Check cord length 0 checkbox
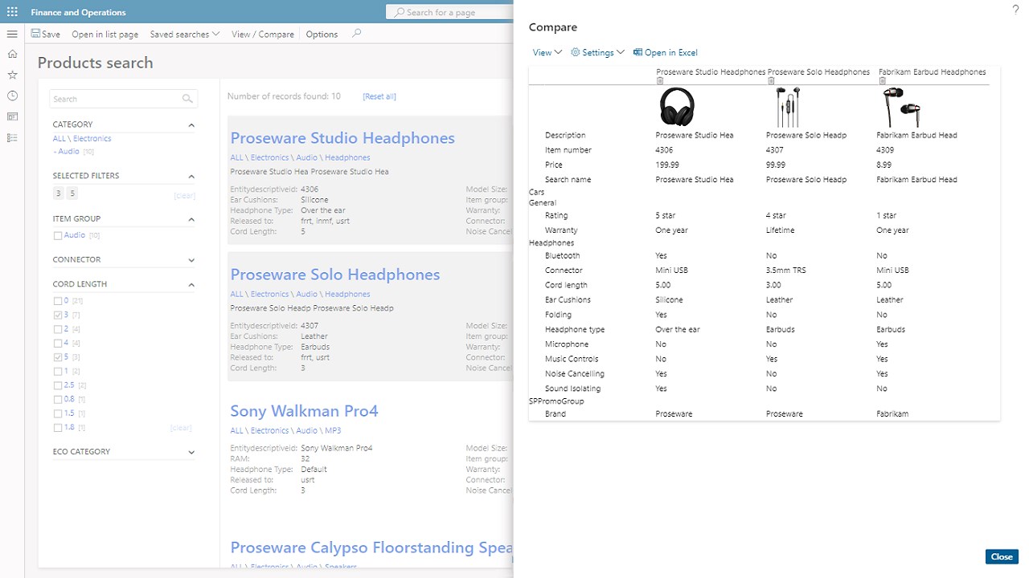The image size is (1029, 578). coord(58,301)
